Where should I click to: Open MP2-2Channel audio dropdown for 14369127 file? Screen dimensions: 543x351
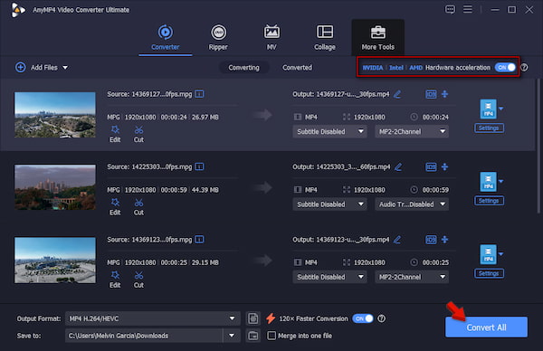pyautogui.click(x=412, y=131)
